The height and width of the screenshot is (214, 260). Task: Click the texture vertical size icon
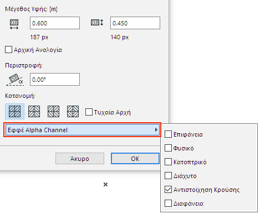click(x=97, y=23)
